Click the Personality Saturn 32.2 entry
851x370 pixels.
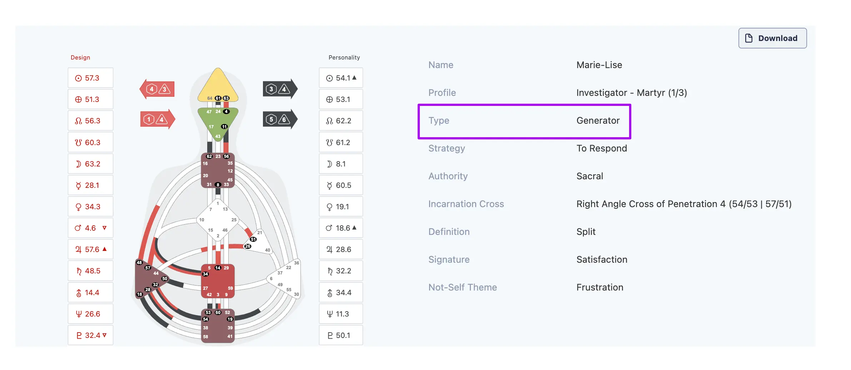(340, 271)
